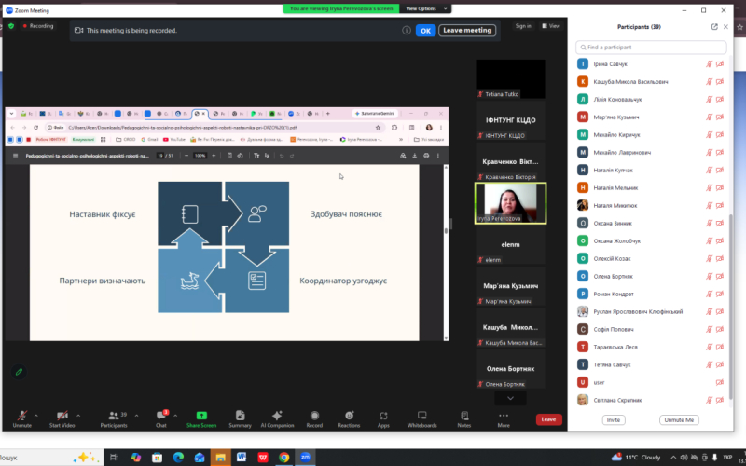Open the meeting Summary tool
This screenshot has width=746, height=466.
point(240,418)
